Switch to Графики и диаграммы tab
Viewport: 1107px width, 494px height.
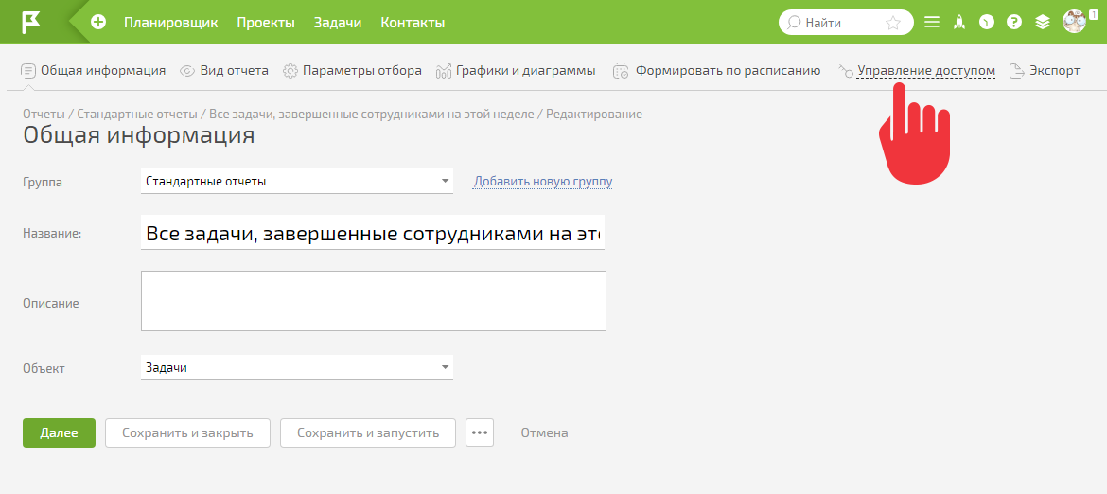[x=526, y=71]
